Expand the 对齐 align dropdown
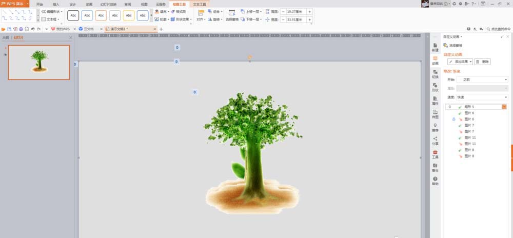The width and height of the screenshot is (513, 238). click(x=205, y=19)
